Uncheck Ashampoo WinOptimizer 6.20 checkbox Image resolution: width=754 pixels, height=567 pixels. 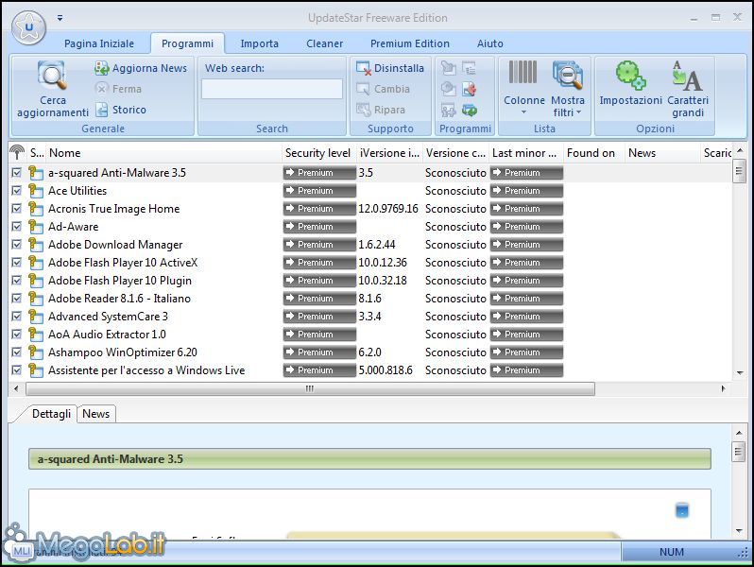[17, 352]
